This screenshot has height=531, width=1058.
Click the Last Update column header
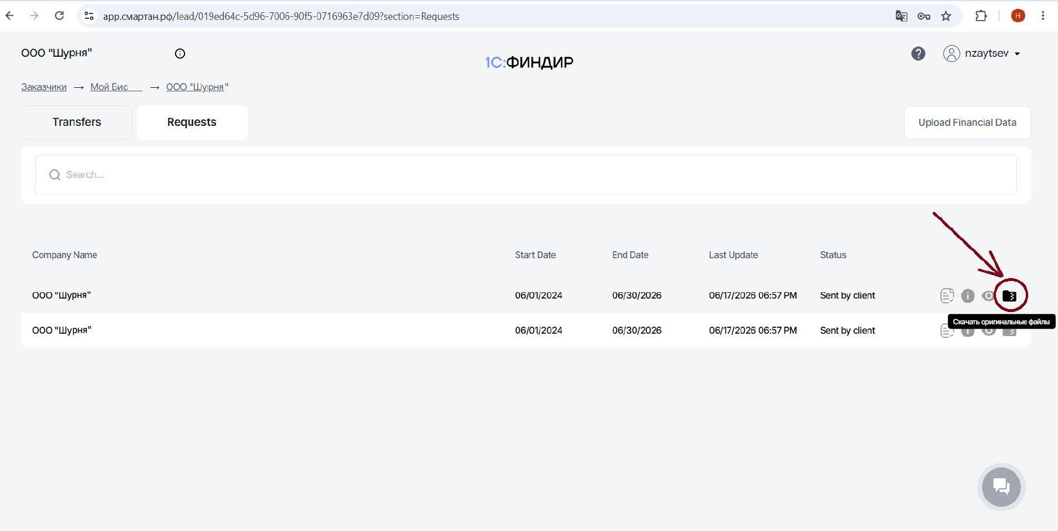(x=733, y=255)
